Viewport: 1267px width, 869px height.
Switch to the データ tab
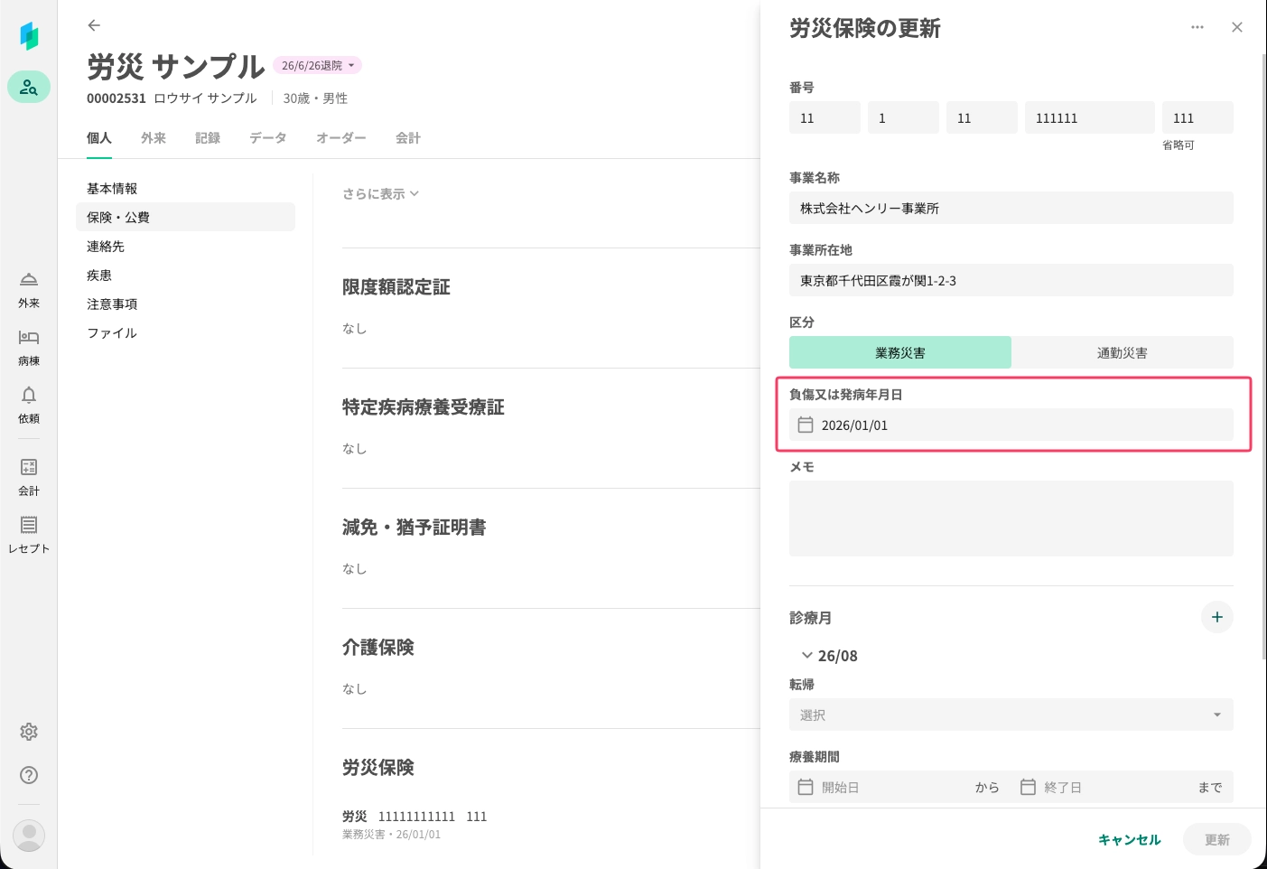pyautogui.click(x=268, y=138)
